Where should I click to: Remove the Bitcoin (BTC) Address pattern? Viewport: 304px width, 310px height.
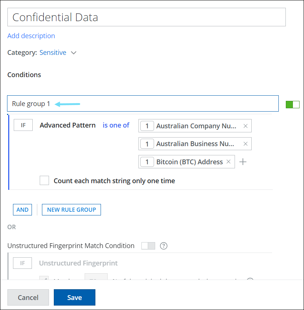[x=228, y=162]
